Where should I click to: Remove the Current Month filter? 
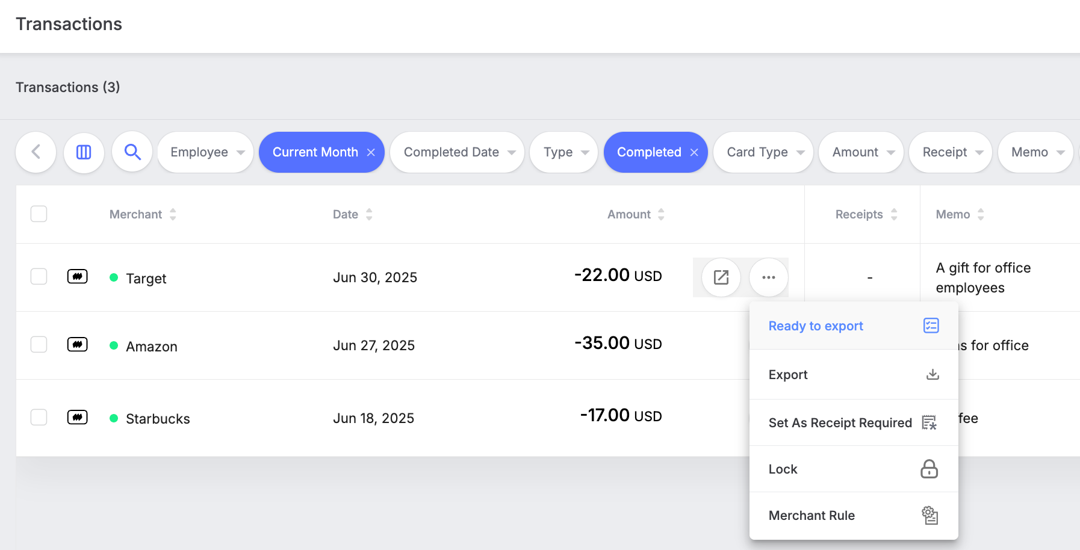coord(371,152)
